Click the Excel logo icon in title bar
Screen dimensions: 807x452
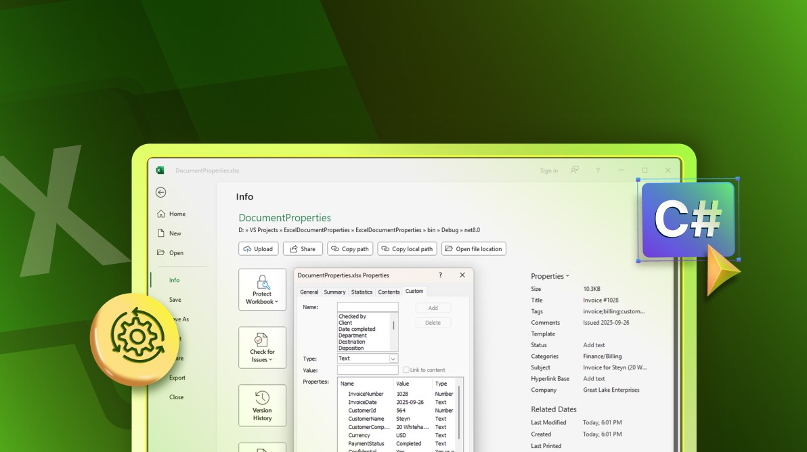[160, 171]
